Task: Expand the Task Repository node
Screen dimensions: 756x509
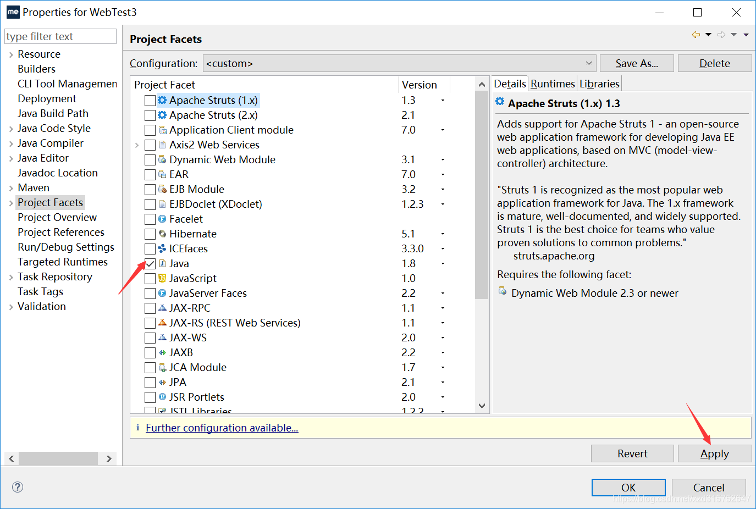Action: pos(11,277)
